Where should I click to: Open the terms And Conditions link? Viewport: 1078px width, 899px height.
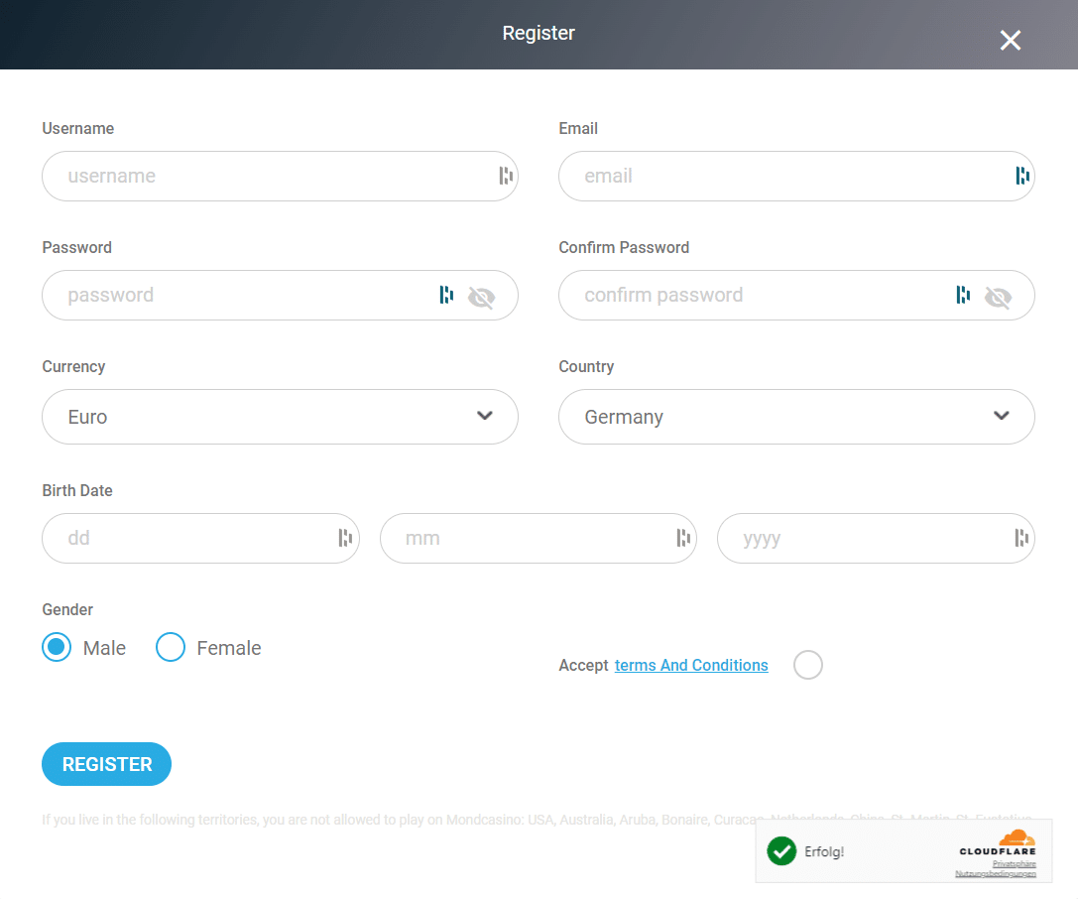pyautogui.click(x=691, y=665)
